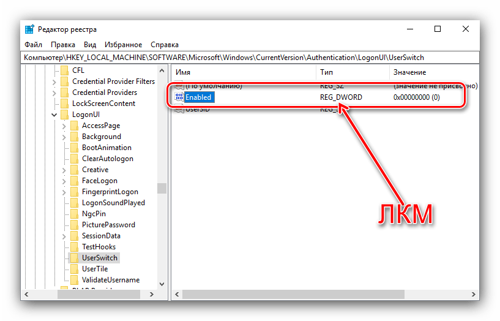Expand the FaceLogon key
The width and height of the screenshot is (500, 321).
pyautogui.click(x=64, y=181)
